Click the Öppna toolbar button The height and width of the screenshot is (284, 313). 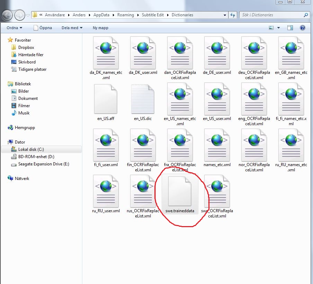point(43,28)
